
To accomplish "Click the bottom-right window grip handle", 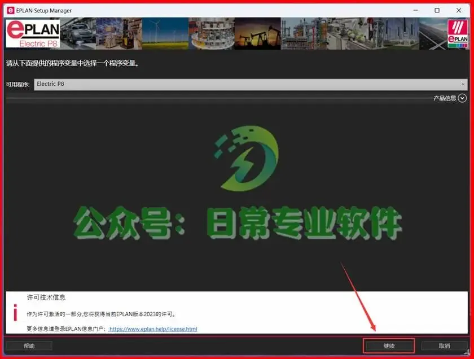I will pyautogui.click(x=466, y=351).
